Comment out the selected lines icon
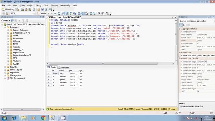The width and height of the screenshot is (215, 121). click(91, 13)
